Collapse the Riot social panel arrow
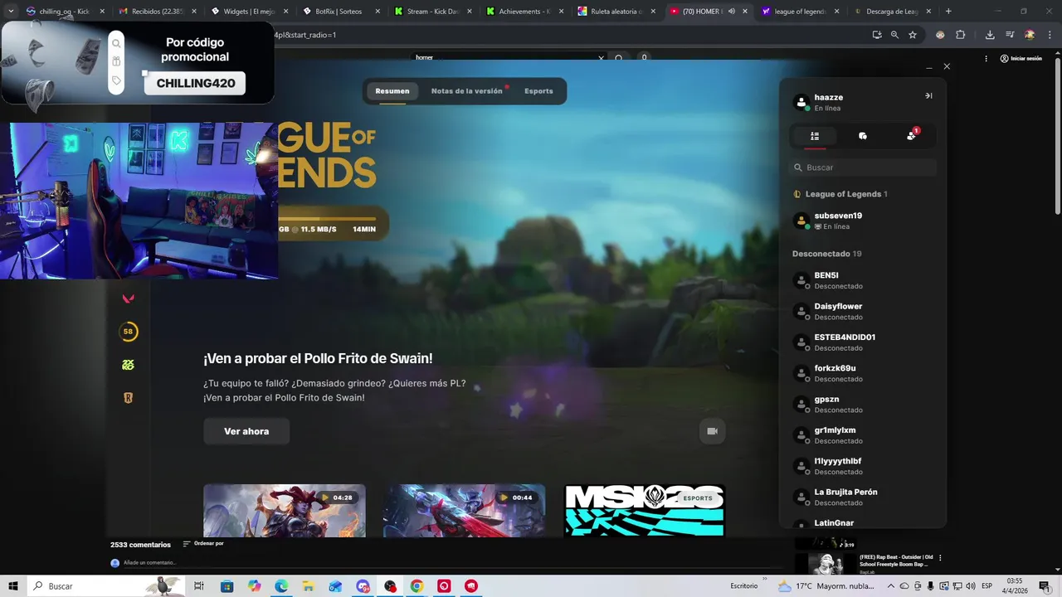1062x597 pixels. tap(928, 96)
